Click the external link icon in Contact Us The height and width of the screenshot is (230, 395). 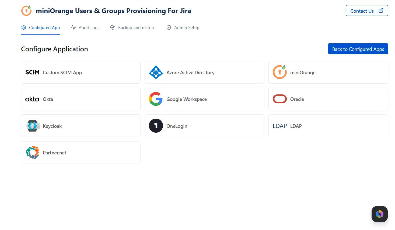381,10
